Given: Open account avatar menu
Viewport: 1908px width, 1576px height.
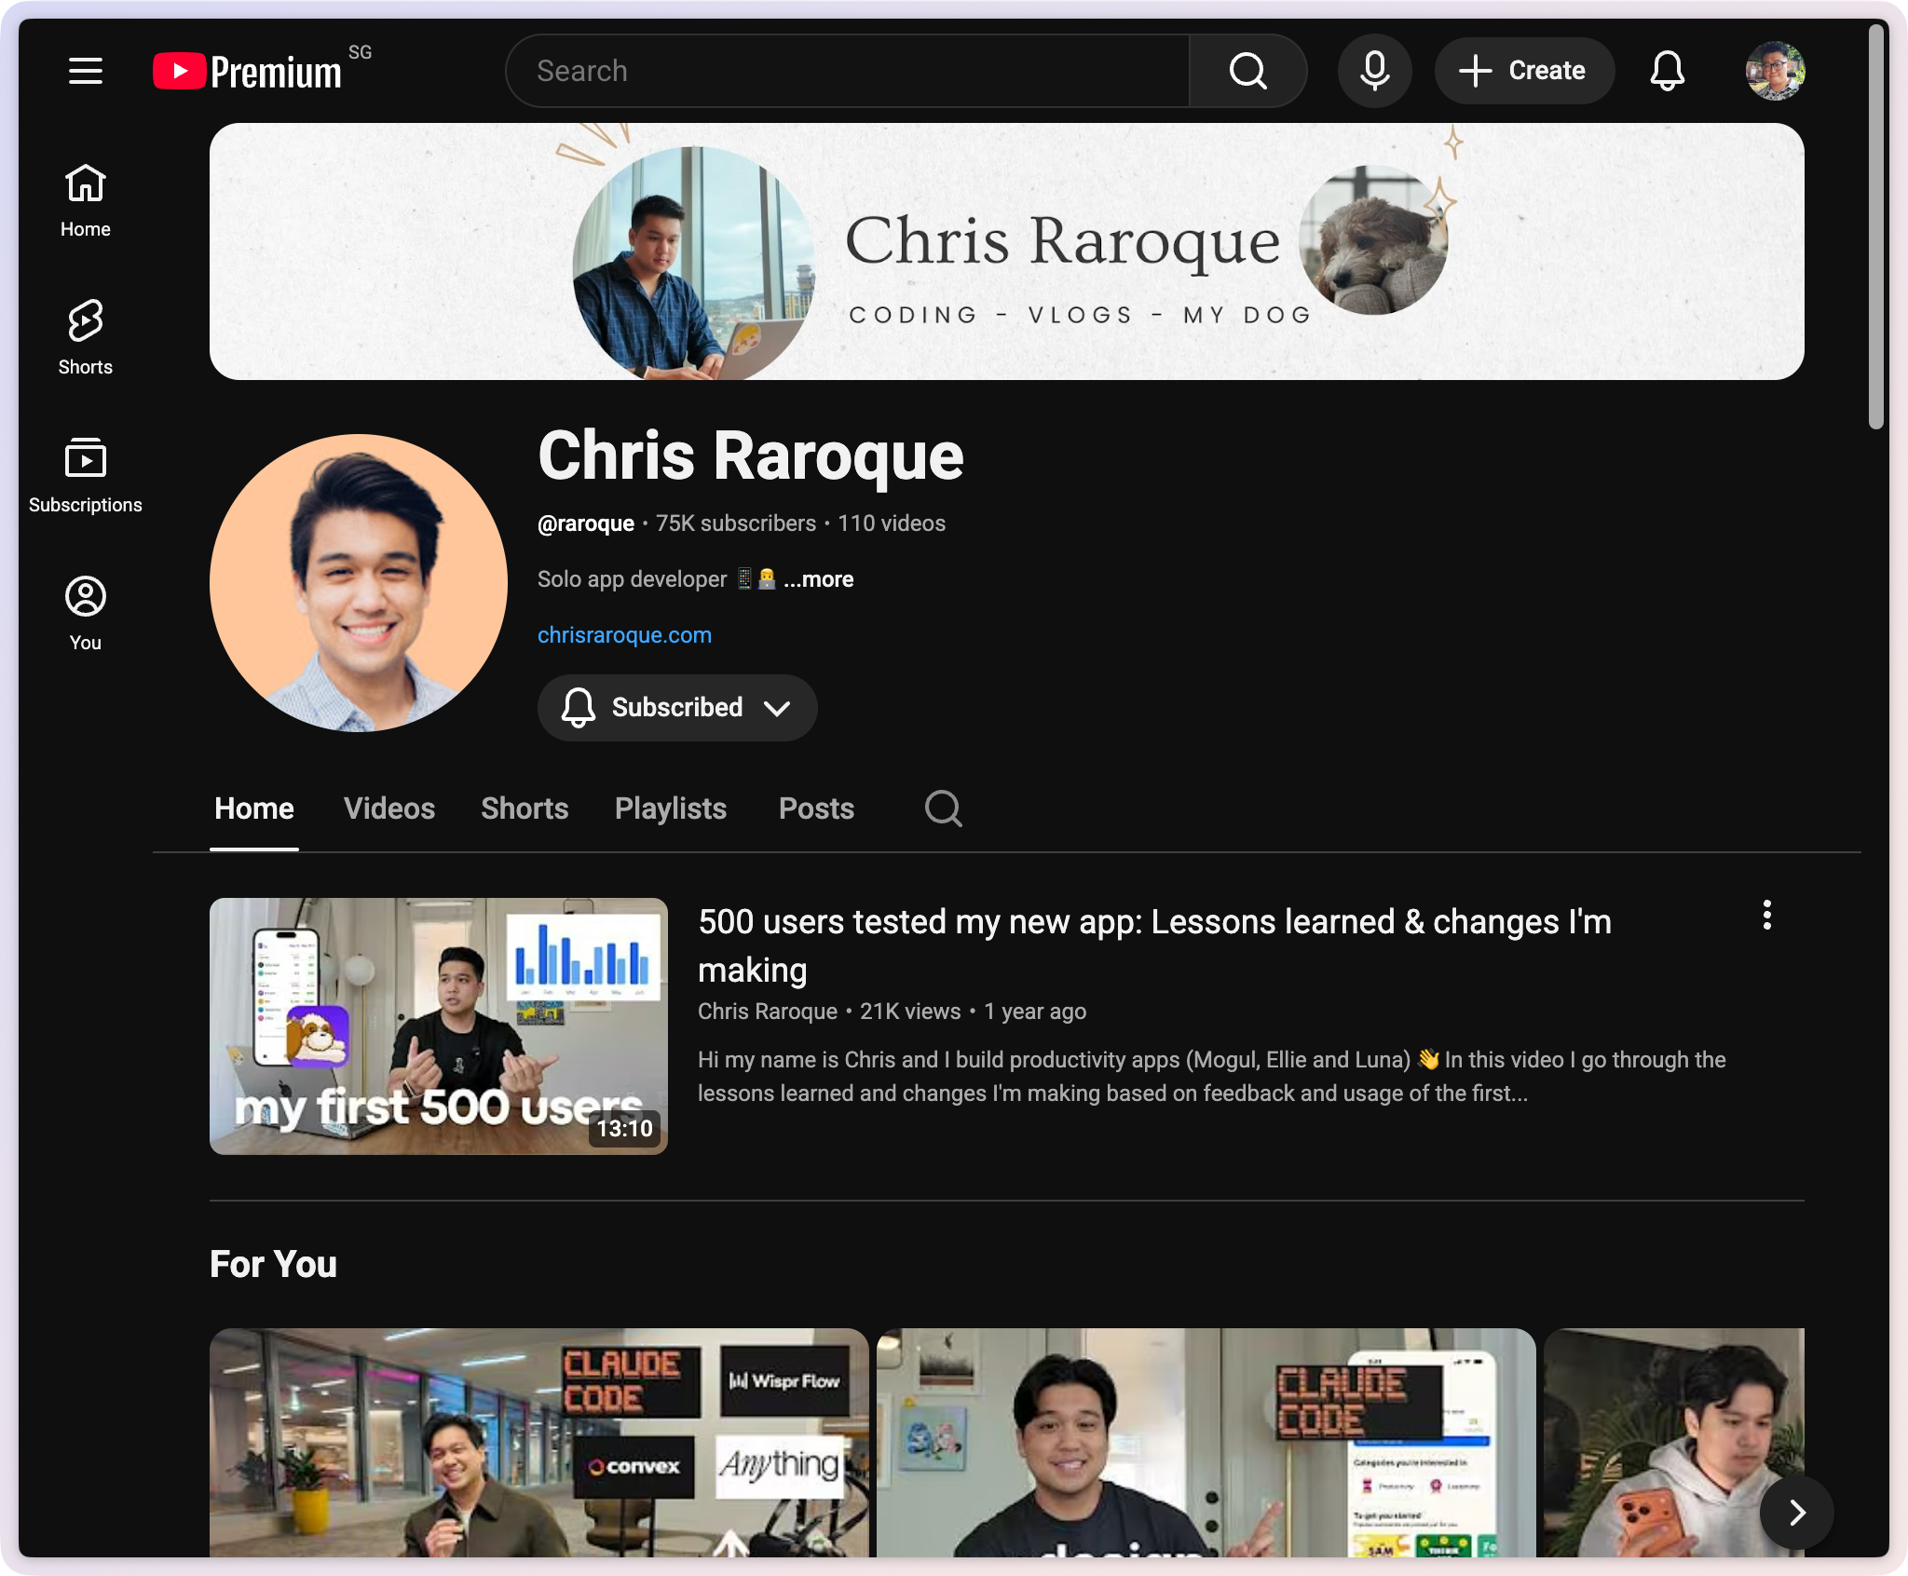Looking at the screenshot, I should coord(1774,71).
